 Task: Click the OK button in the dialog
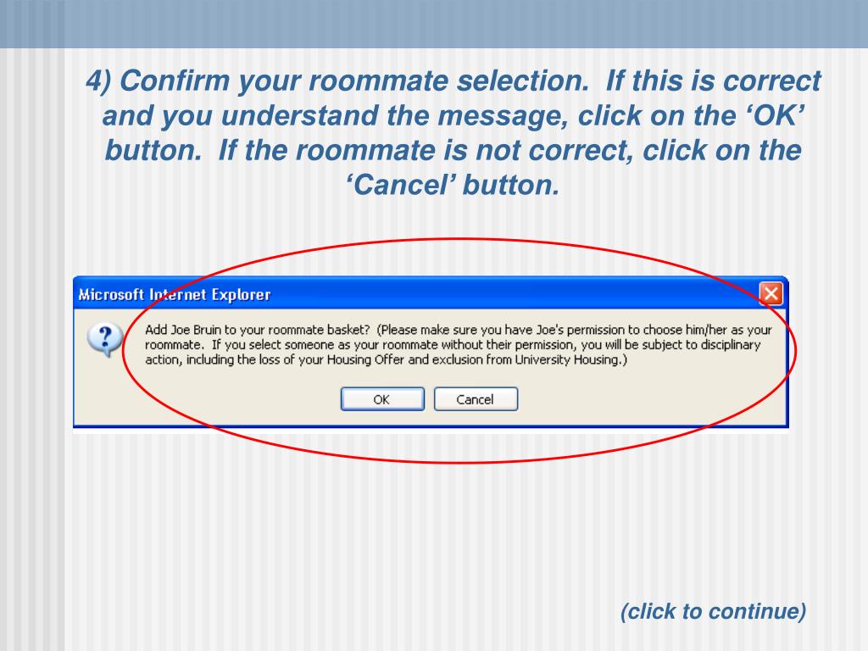[x=382, y=399]
